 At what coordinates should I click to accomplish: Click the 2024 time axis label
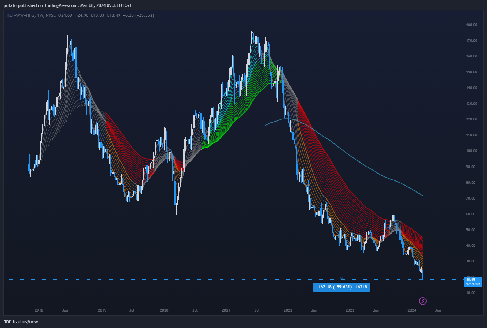tap(412, 310)
